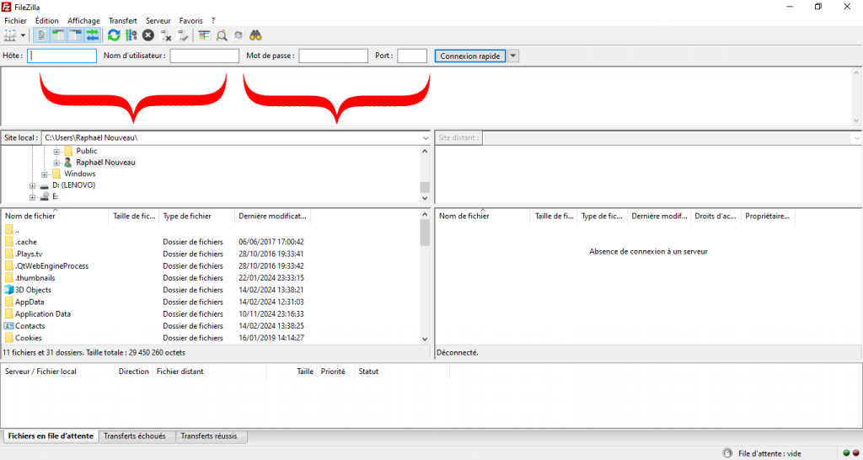This screenshot has width=863, height=460.
Task: Open the directory listing filters icon
Action: pos(204,35)
